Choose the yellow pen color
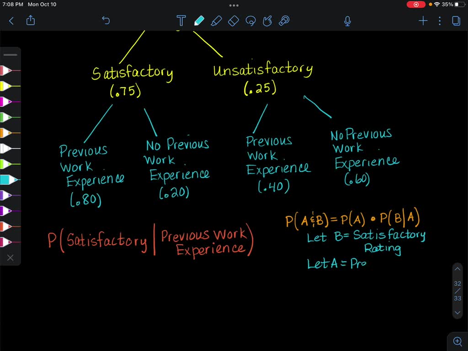The image size is (468, 351). pos(10,86)
